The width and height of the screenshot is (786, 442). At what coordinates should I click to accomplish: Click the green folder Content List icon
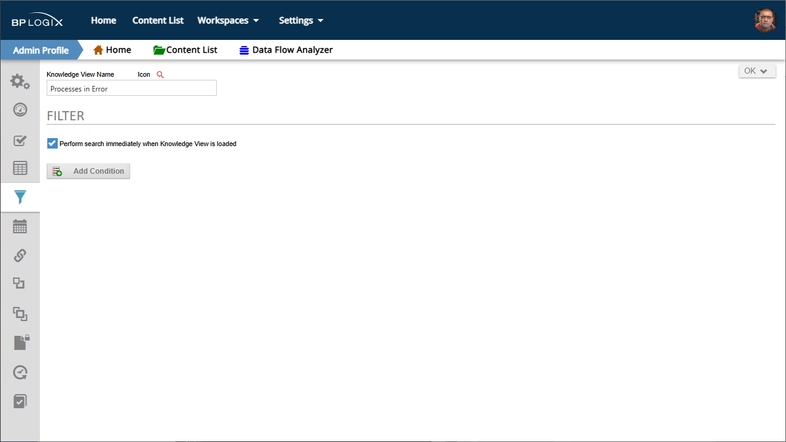click(x=159, y=50)
